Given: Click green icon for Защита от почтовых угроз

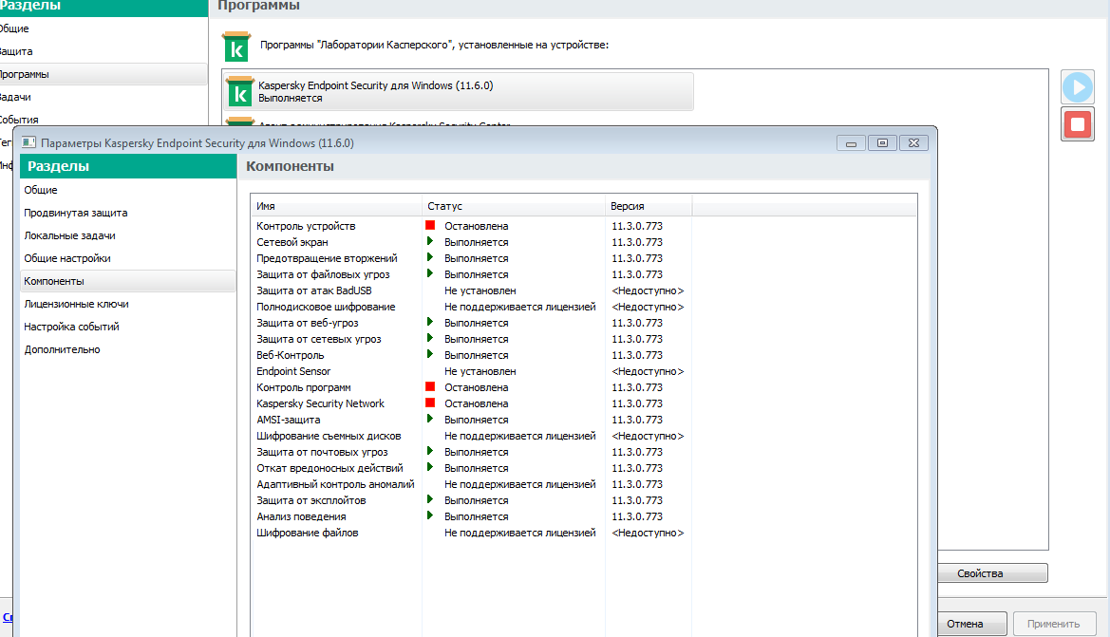Looking at the screenshot, I should click(x=430, y=452).
